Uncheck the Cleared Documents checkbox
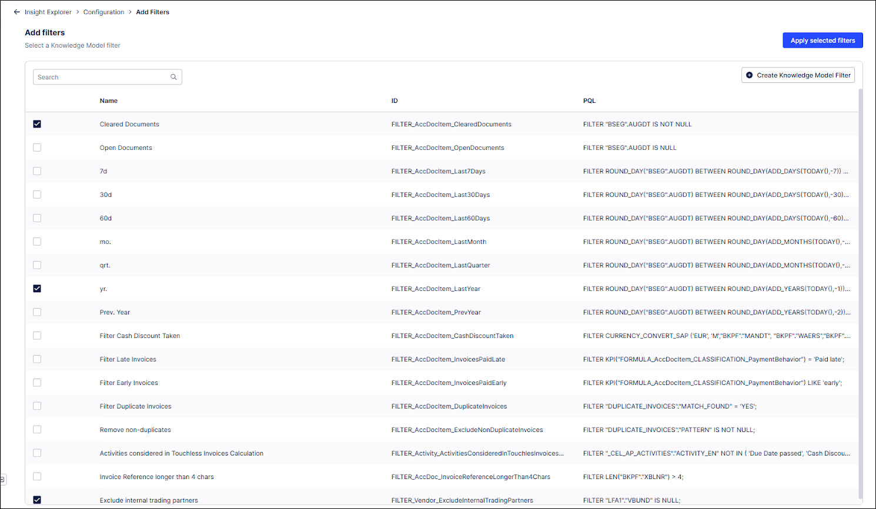Viewport: 876px width, 509px height. click(37, 124)
